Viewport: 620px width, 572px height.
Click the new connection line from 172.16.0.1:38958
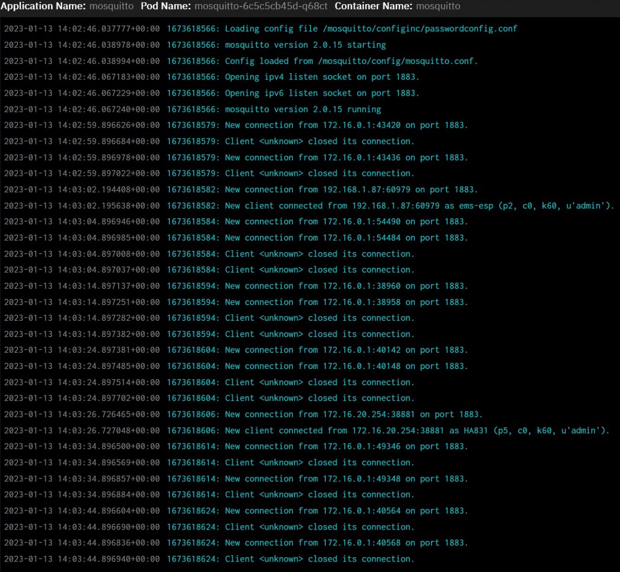tap(236, 302)
